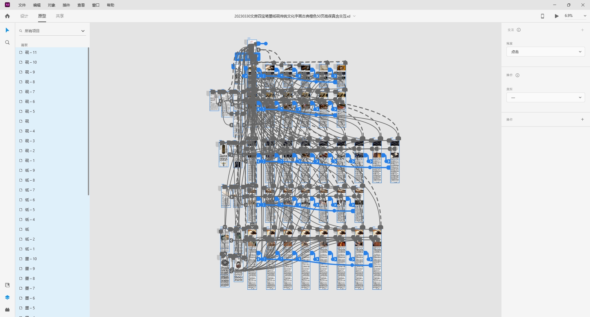
Task: Open the Libraries panel icon
Action: [7, 285]
